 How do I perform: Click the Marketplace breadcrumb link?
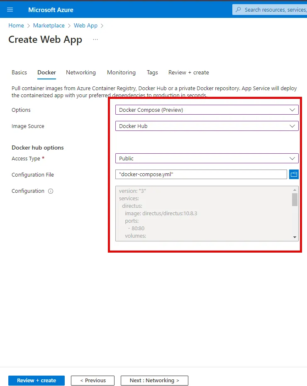coord(49,25)
